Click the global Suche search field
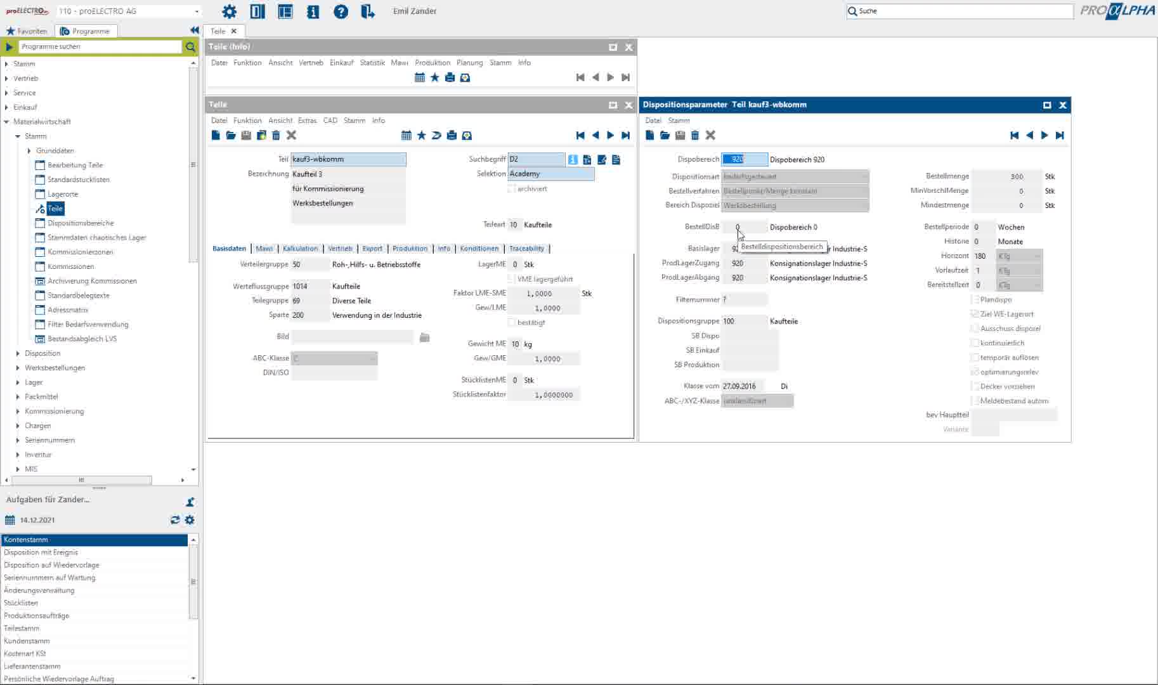1158x685 pixels. [x=960, y=11]
